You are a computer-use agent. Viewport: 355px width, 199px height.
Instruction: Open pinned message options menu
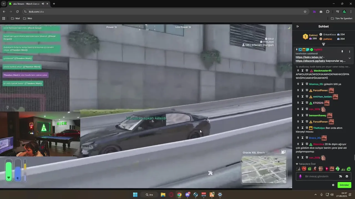(349, 51)
